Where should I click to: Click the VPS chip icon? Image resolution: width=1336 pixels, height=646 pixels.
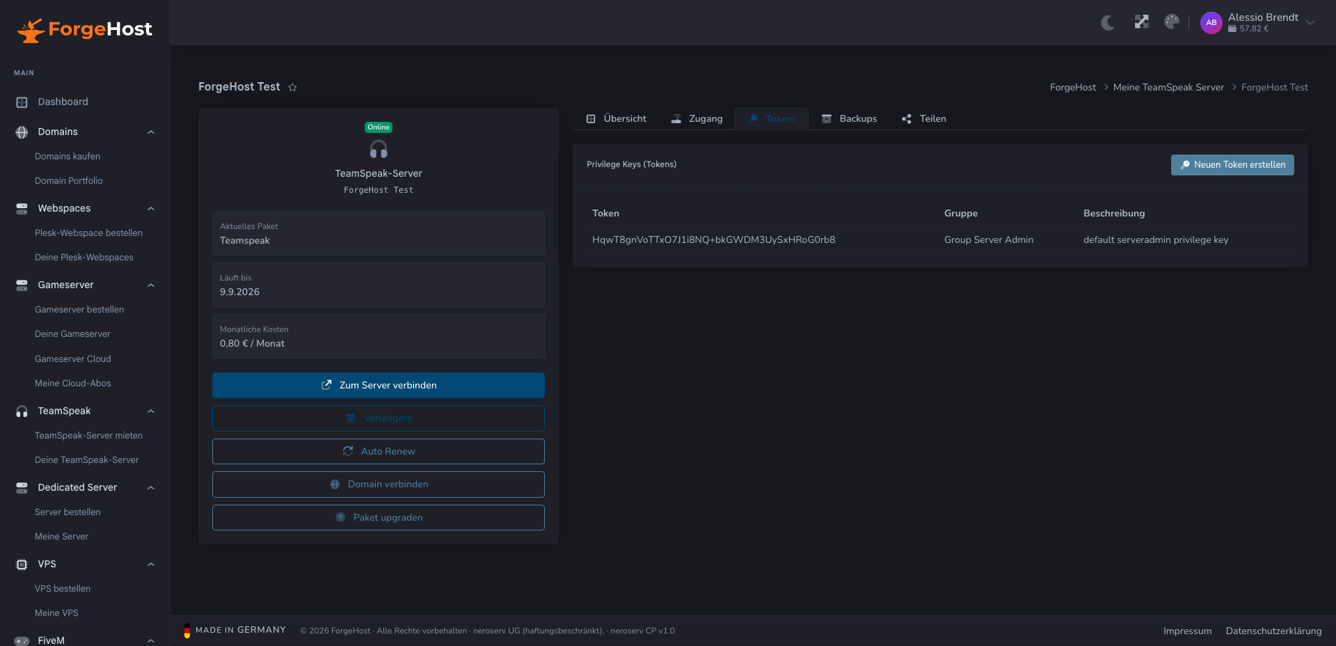[x=22, y=565]
